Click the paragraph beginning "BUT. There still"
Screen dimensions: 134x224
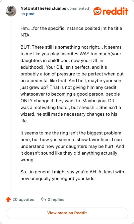72,84
